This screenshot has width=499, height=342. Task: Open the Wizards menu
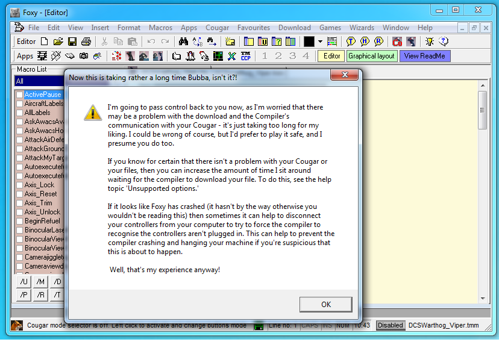[362, 28]
